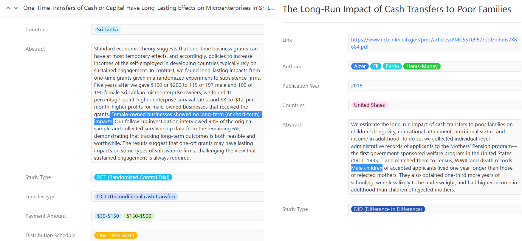522x241 pixels.
Task: Select the Ferrie author tag
Action: pos(392,67)
